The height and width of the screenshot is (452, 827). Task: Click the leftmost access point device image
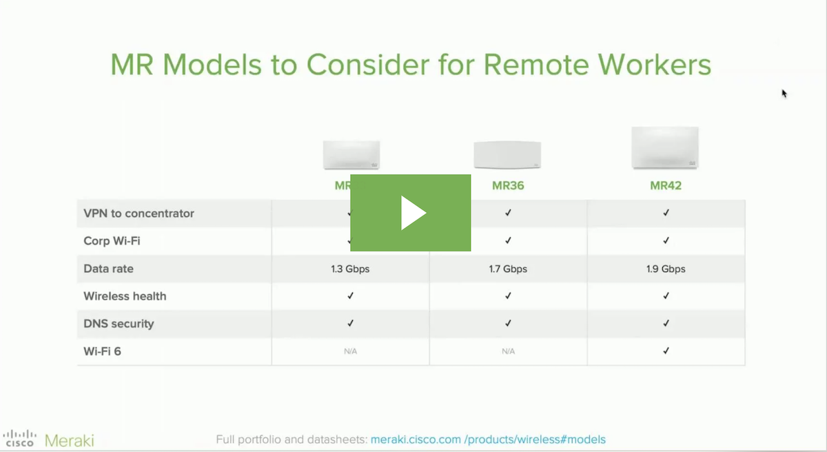[351, 154]
